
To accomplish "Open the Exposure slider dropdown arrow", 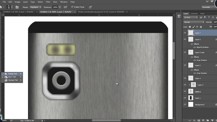I will pos(60,7).
